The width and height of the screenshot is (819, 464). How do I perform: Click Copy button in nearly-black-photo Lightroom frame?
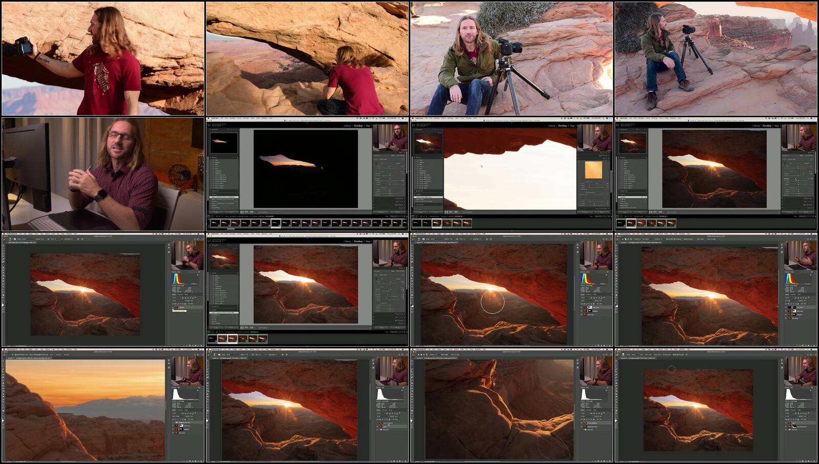tap(216, 212)
